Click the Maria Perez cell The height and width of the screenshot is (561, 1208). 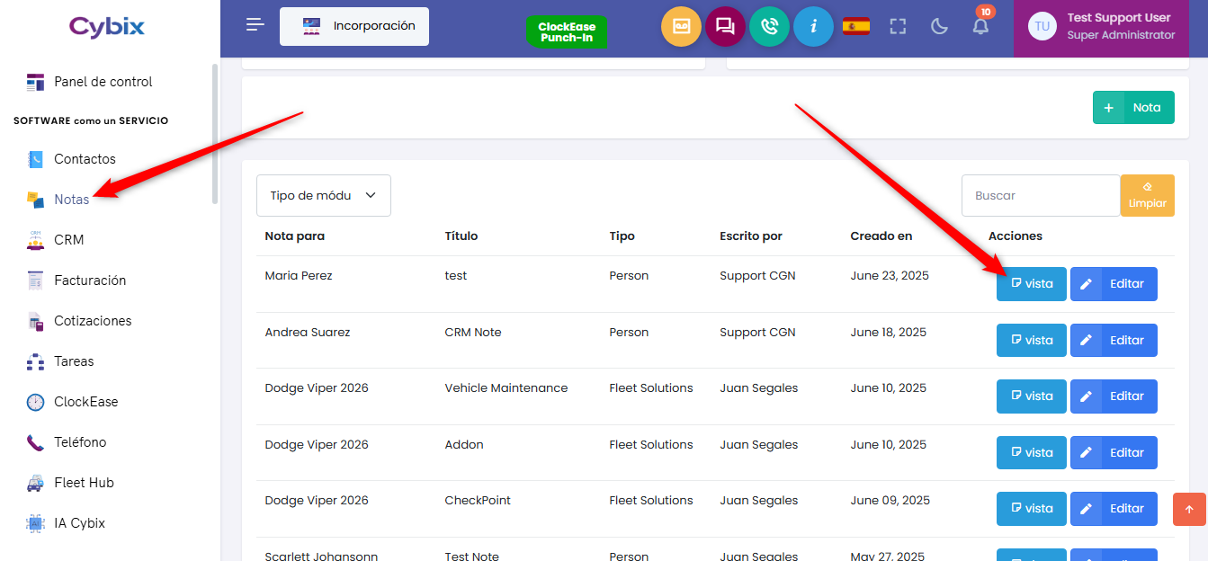299,276
